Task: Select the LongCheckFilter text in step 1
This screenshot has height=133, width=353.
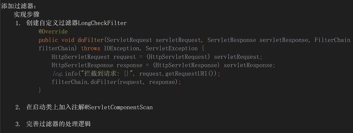Action: pyautogui.click(x=102, y=23)
